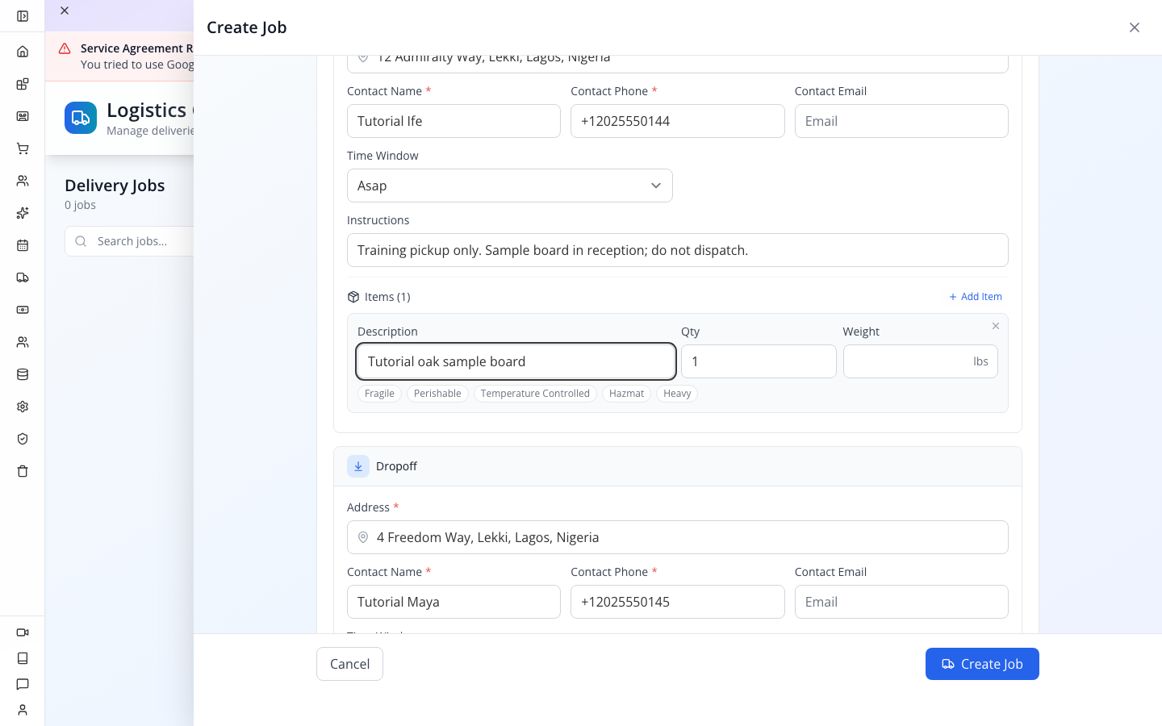1162x726 pixels.
Task: Toggle the Fragile tag
Action: [379, 394]
